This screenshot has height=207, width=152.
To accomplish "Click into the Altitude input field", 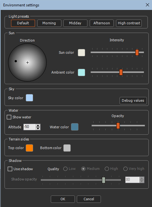I will [30, 127].
